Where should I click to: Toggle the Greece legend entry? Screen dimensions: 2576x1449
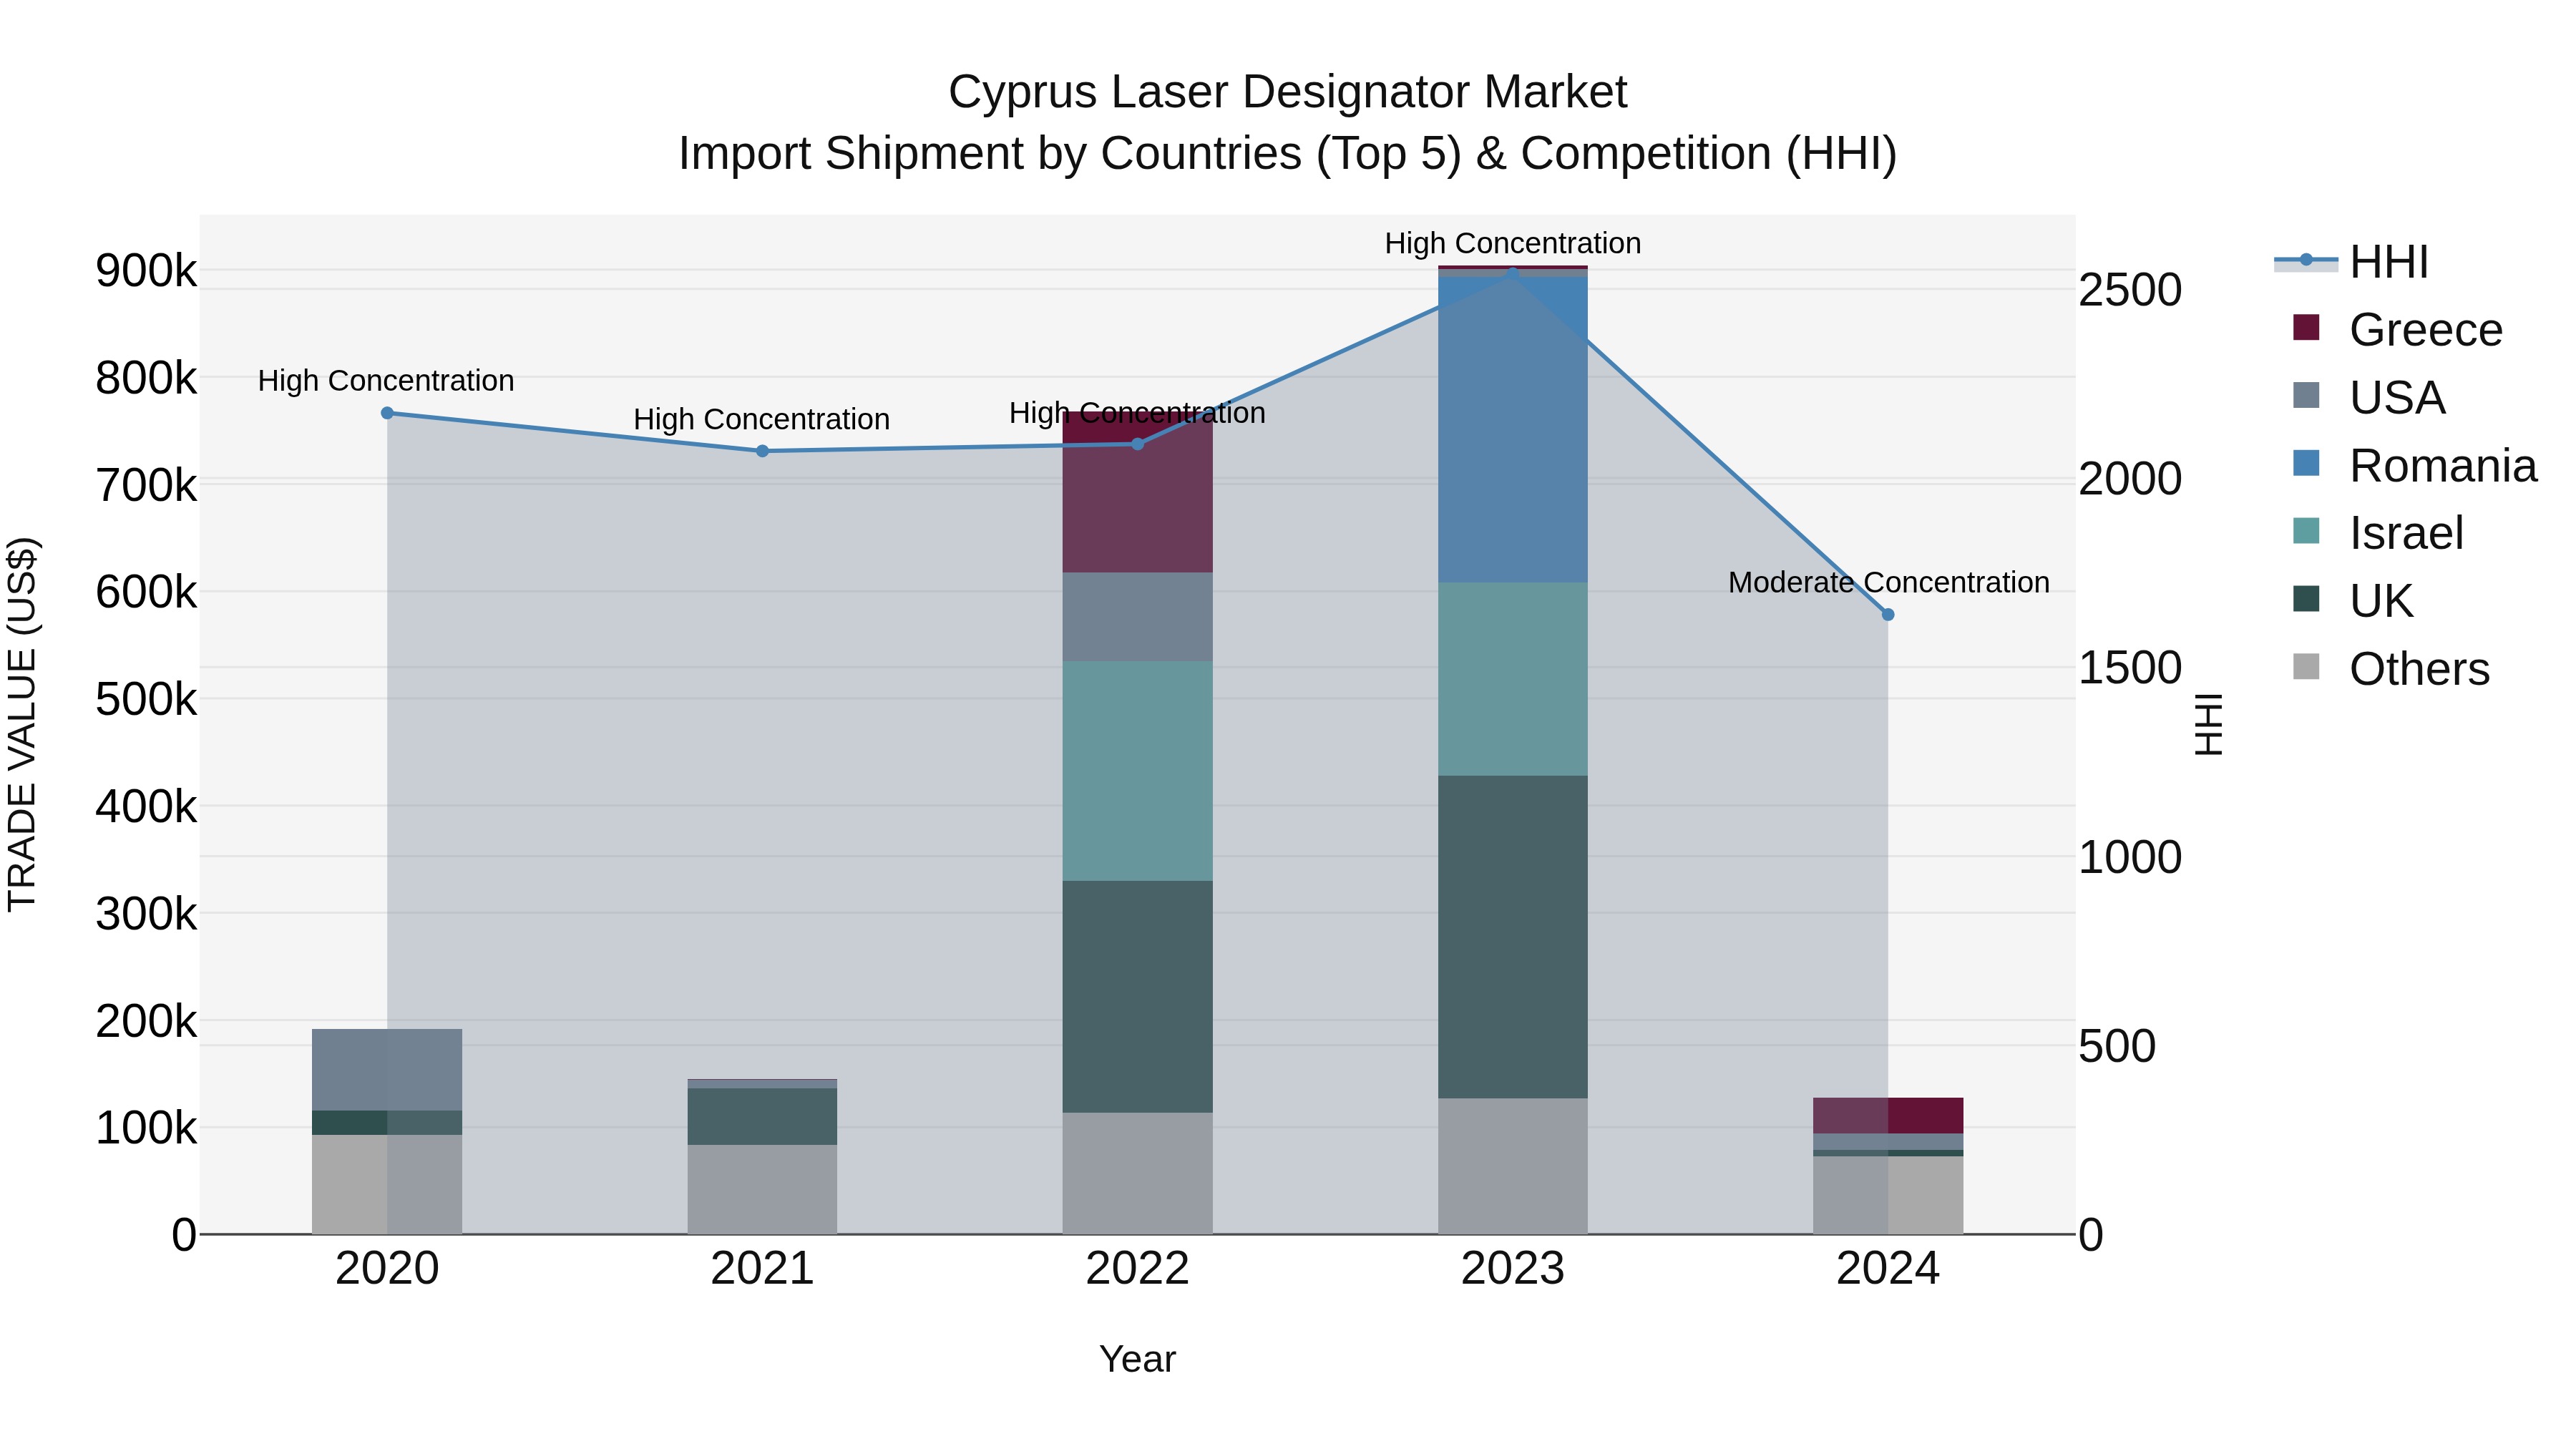click(2397, 329)
